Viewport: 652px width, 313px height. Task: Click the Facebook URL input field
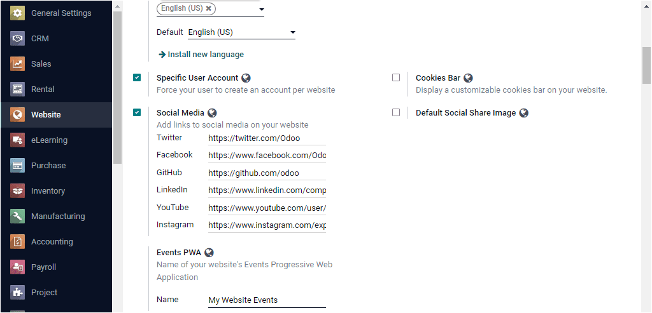point(267,156)
